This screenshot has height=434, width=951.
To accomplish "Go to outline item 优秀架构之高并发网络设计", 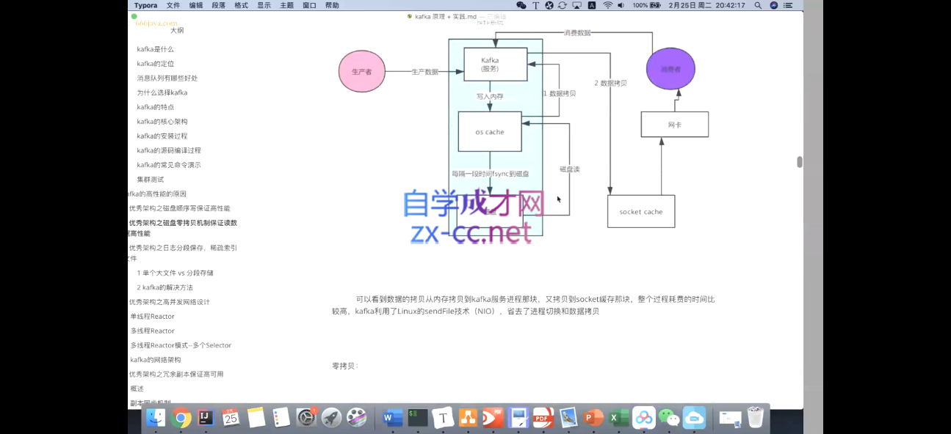I will pos(169,302).
